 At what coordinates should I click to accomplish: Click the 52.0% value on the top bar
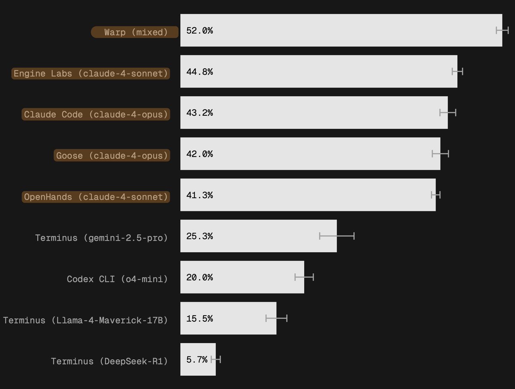200,31
